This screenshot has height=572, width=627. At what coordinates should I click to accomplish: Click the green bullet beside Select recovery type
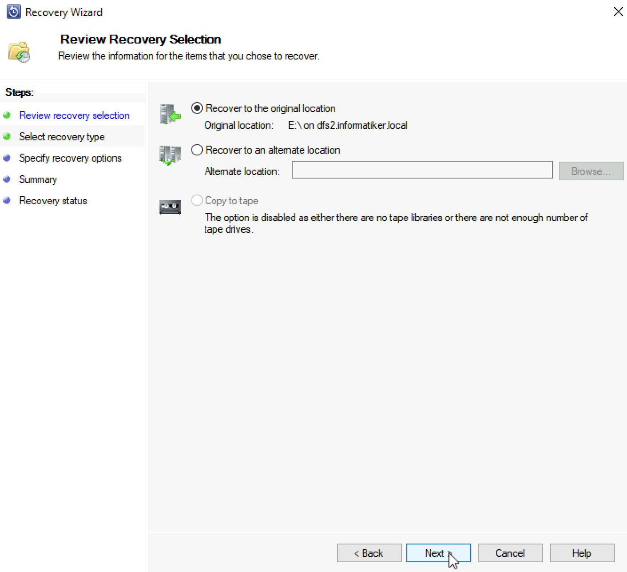coord(7,137)
